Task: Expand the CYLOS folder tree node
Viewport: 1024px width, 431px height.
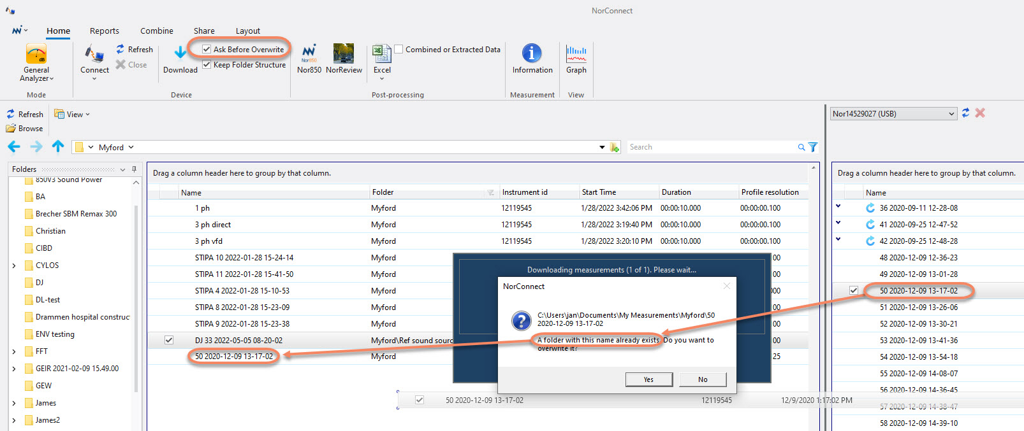Action: 14,265
